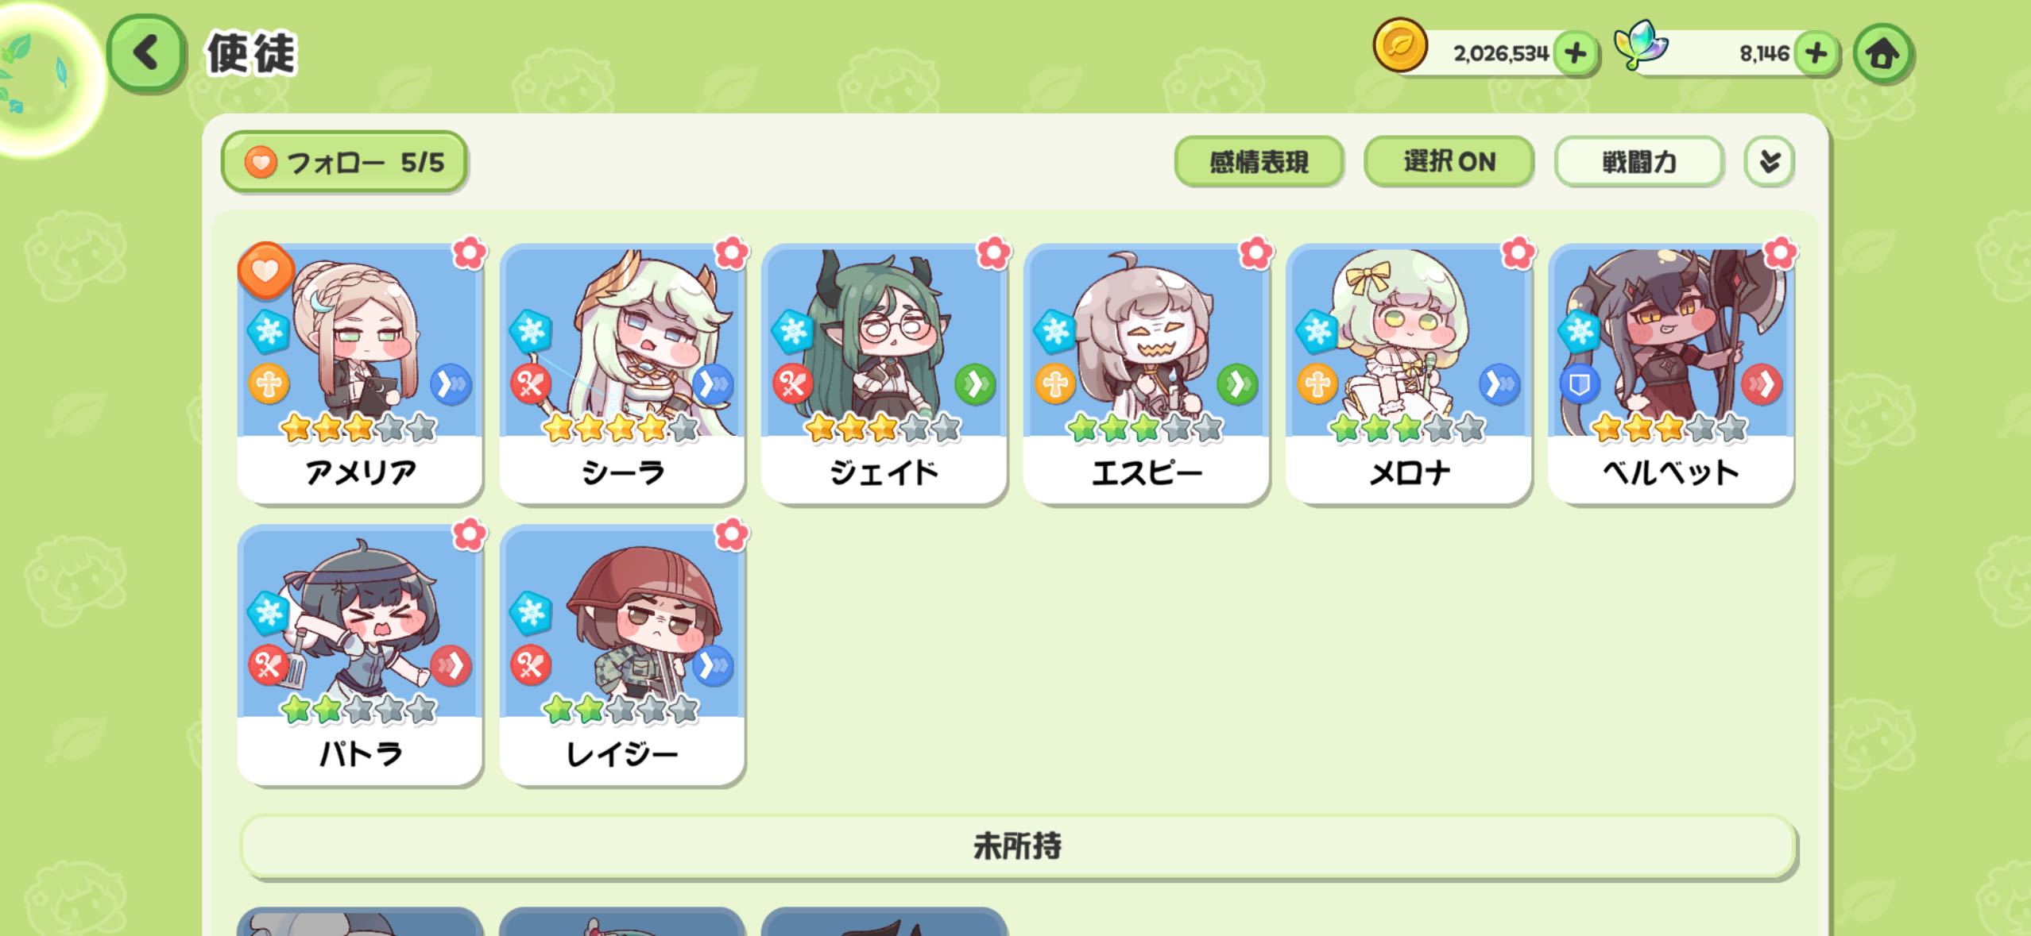Viewport: 2031px width, 936px height.
Task: Add gold coins with the plus icon
Action: [x=1575, y=54]
